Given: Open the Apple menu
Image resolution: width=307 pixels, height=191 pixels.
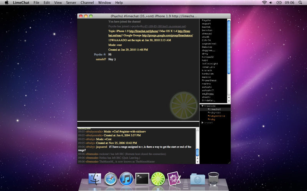Looking at the screenshot, I should click(7, 3).
